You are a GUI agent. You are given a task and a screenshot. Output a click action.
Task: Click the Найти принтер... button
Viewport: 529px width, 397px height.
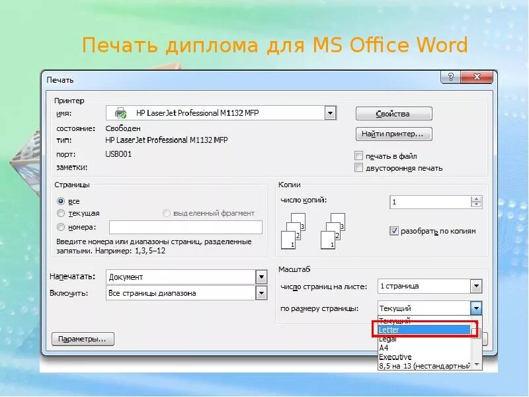click(393, 134)
